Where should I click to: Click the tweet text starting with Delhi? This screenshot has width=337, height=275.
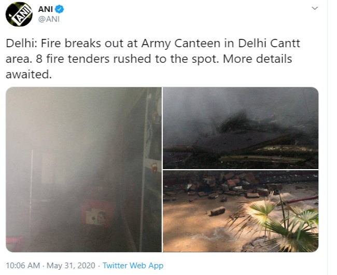[x=152, y=59]
